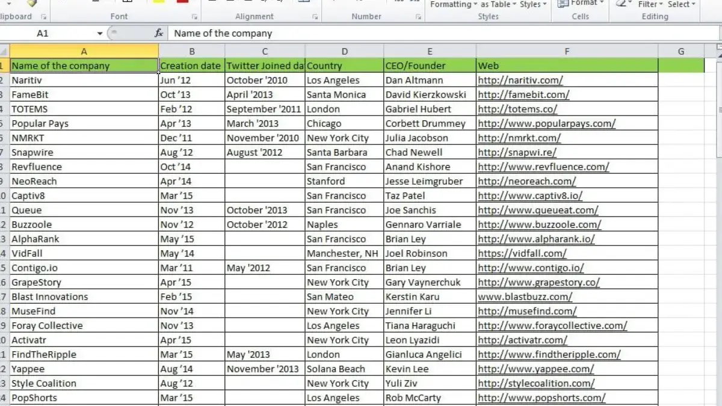Select column C header
The image size is (722, 406).
point(265,51)
